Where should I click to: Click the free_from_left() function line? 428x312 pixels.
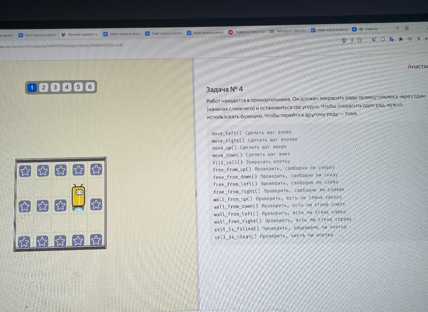(276, 183)
